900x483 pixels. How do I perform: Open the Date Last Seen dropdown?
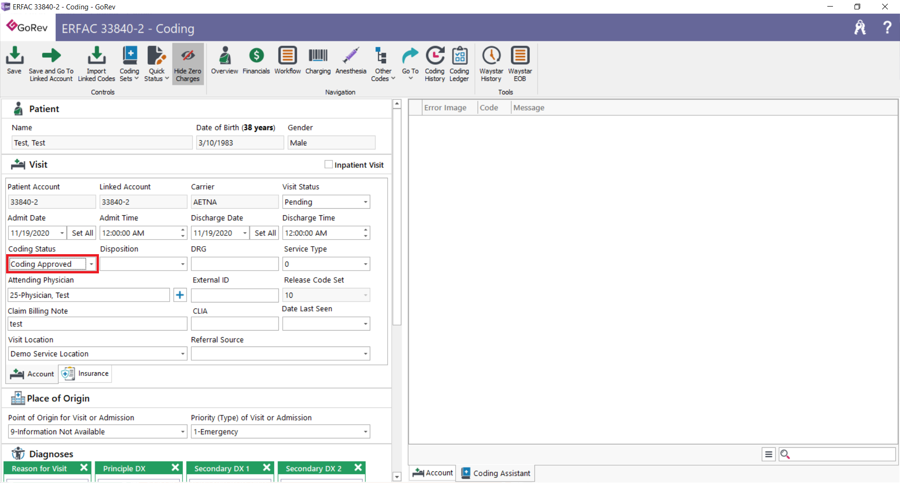click(x=366, y=324)
